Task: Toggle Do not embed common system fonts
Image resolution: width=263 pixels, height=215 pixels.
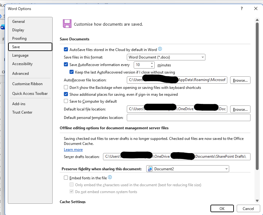Action: (71, 192)
